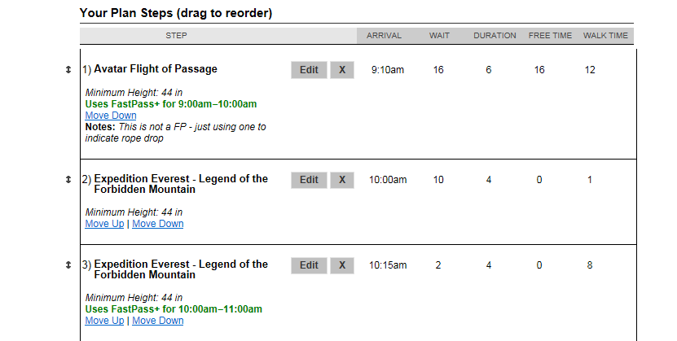This screenshot has width=677, height=341.
Task: Remove Avatar Flight of Passage with X
Action: 342,70
